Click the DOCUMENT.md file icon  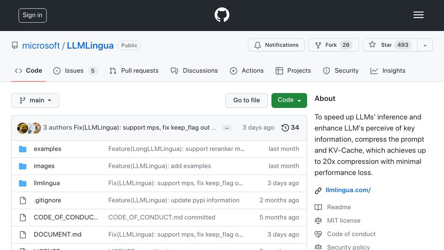(23, 235)
